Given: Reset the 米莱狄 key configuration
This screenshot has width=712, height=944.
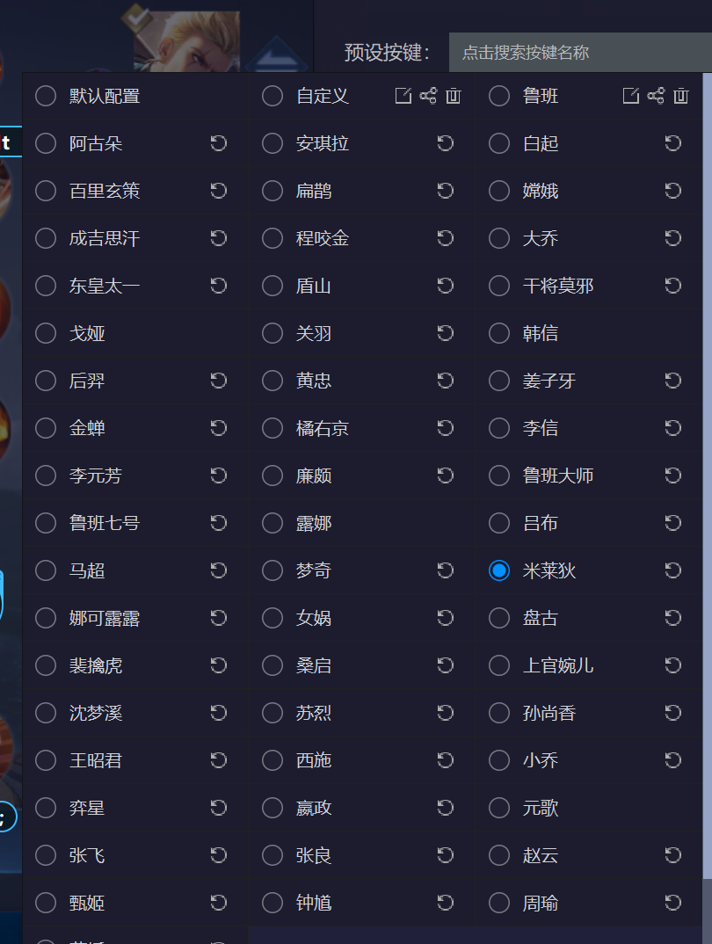Looking at the screenshot, I should coord(673,570).
